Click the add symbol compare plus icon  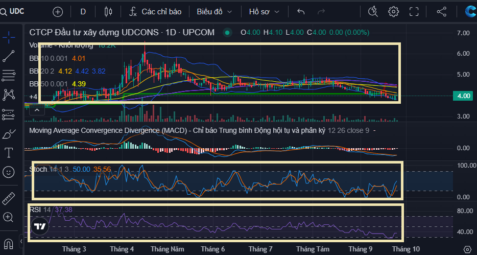click(x=58, y=11)
